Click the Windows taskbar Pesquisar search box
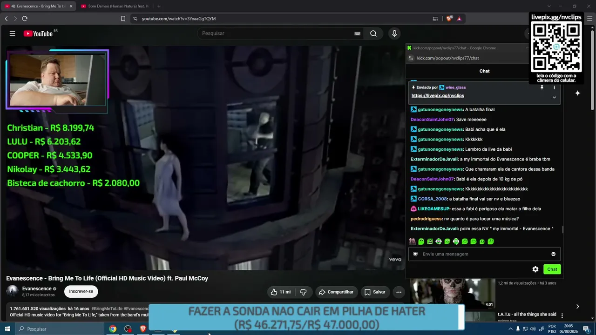Screen dimensions: 596x335 [x=60, y=329]
